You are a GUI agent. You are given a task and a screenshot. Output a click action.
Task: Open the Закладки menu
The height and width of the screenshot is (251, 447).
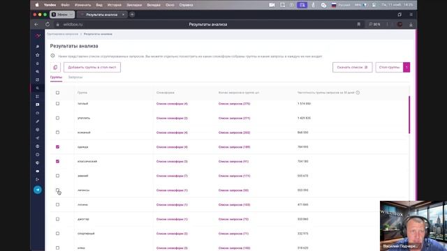[x=134, y=5]
